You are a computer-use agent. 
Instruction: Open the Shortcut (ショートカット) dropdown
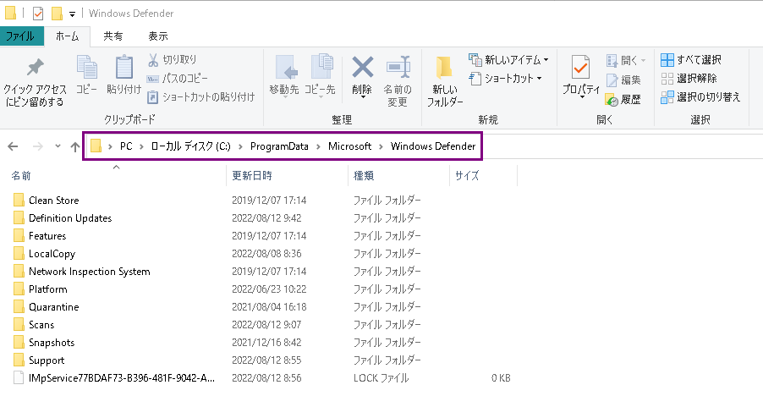click(x=506, y=78)
